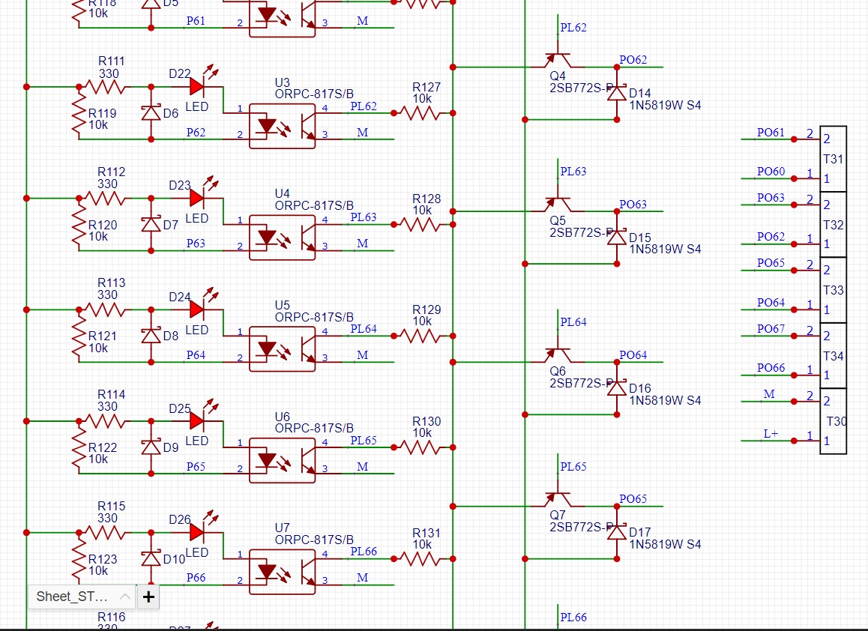Select optocoupler U5 symbol body
868x631 pixels.
[283, 348]
